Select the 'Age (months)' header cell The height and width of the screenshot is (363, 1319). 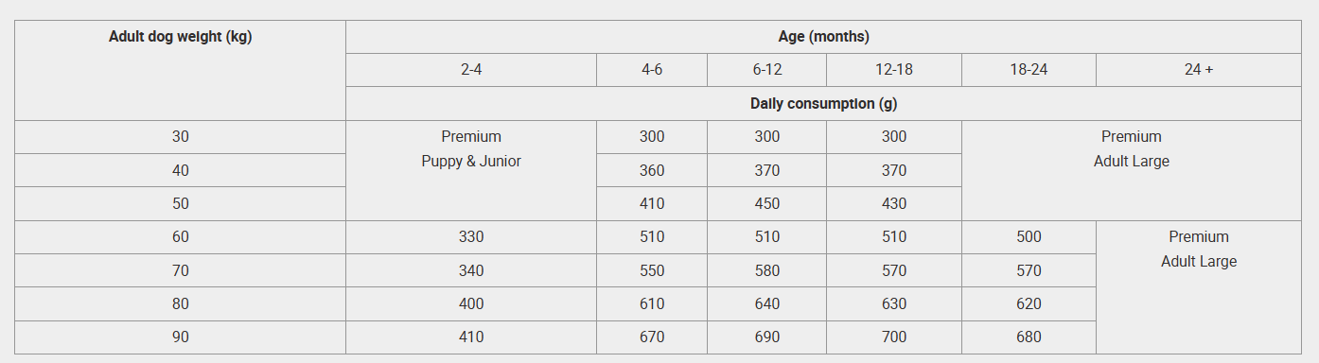[823, 37]
